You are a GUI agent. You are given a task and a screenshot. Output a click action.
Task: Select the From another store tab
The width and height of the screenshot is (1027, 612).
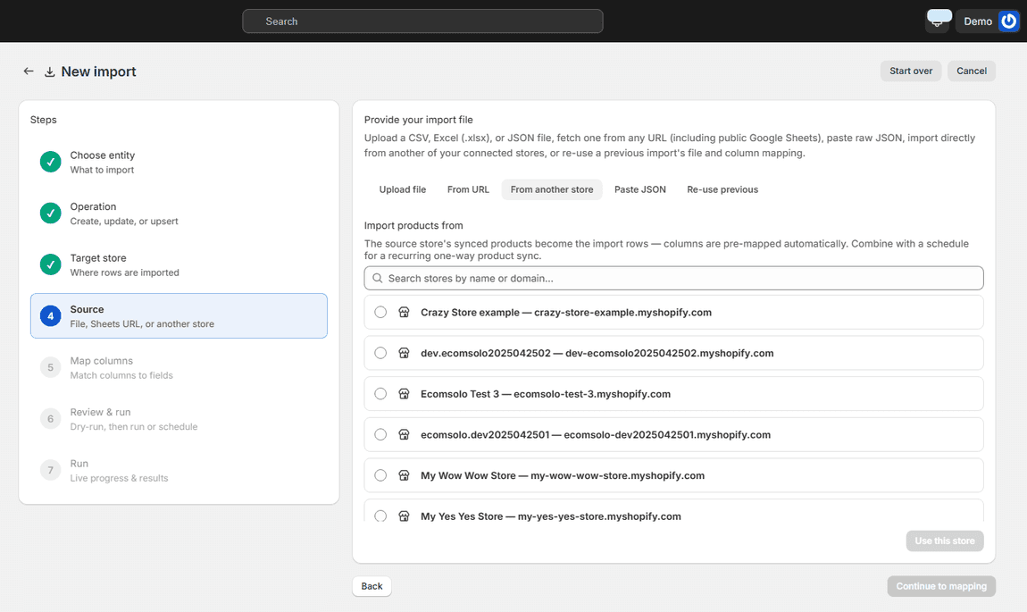coord(552,189)
